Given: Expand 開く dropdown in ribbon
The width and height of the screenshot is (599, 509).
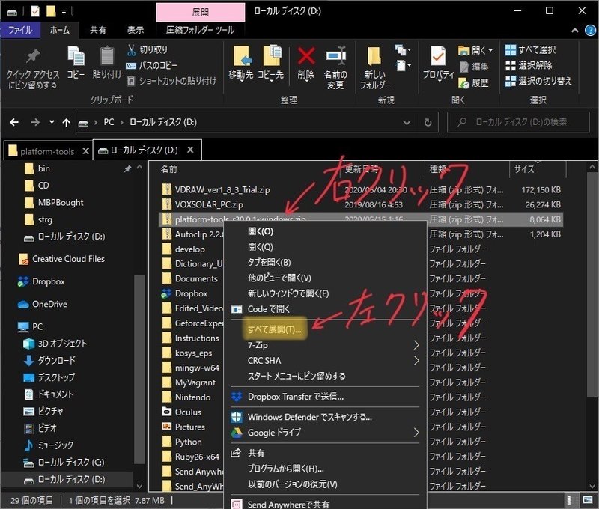Looking at the screenshot, I should tap(490, 50).
